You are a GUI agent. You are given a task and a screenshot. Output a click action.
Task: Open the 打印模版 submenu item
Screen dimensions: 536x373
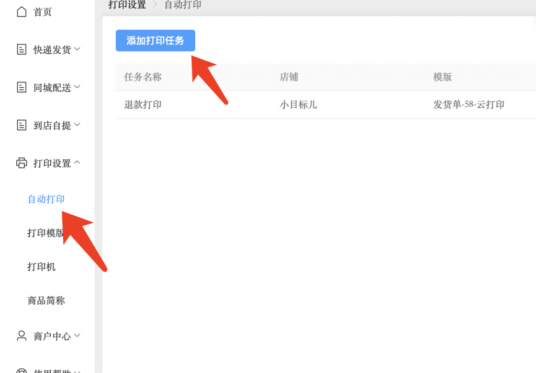click(45, 233)
